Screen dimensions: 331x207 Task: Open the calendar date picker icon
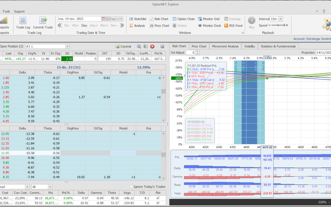coord(103,19)
